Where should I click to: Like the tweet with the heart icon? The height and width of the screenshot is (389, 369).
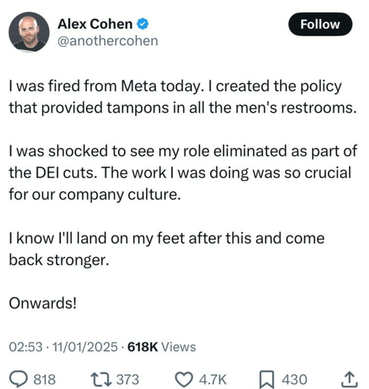click(185, 379)
